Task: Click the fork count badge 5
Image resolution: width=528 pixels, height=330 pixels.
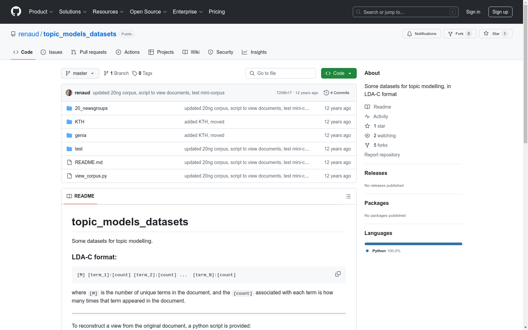Action: [x=469, y=34]
